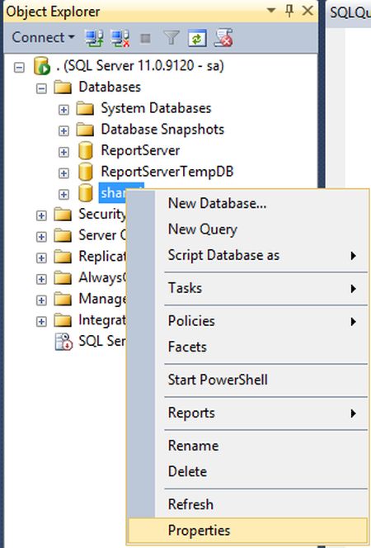The height and width of the screenshot is (548, 371).
Task: Expand the highlighted database node
Action: 63,194
